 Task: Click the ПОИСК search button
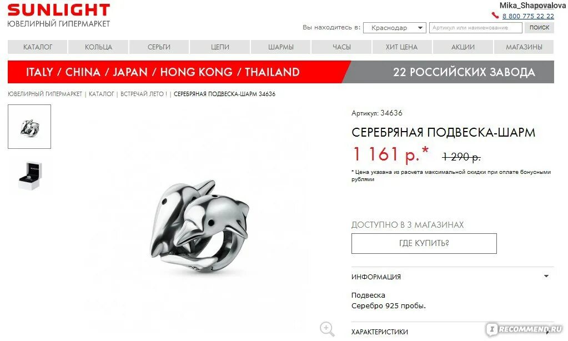tap(539, 28)
